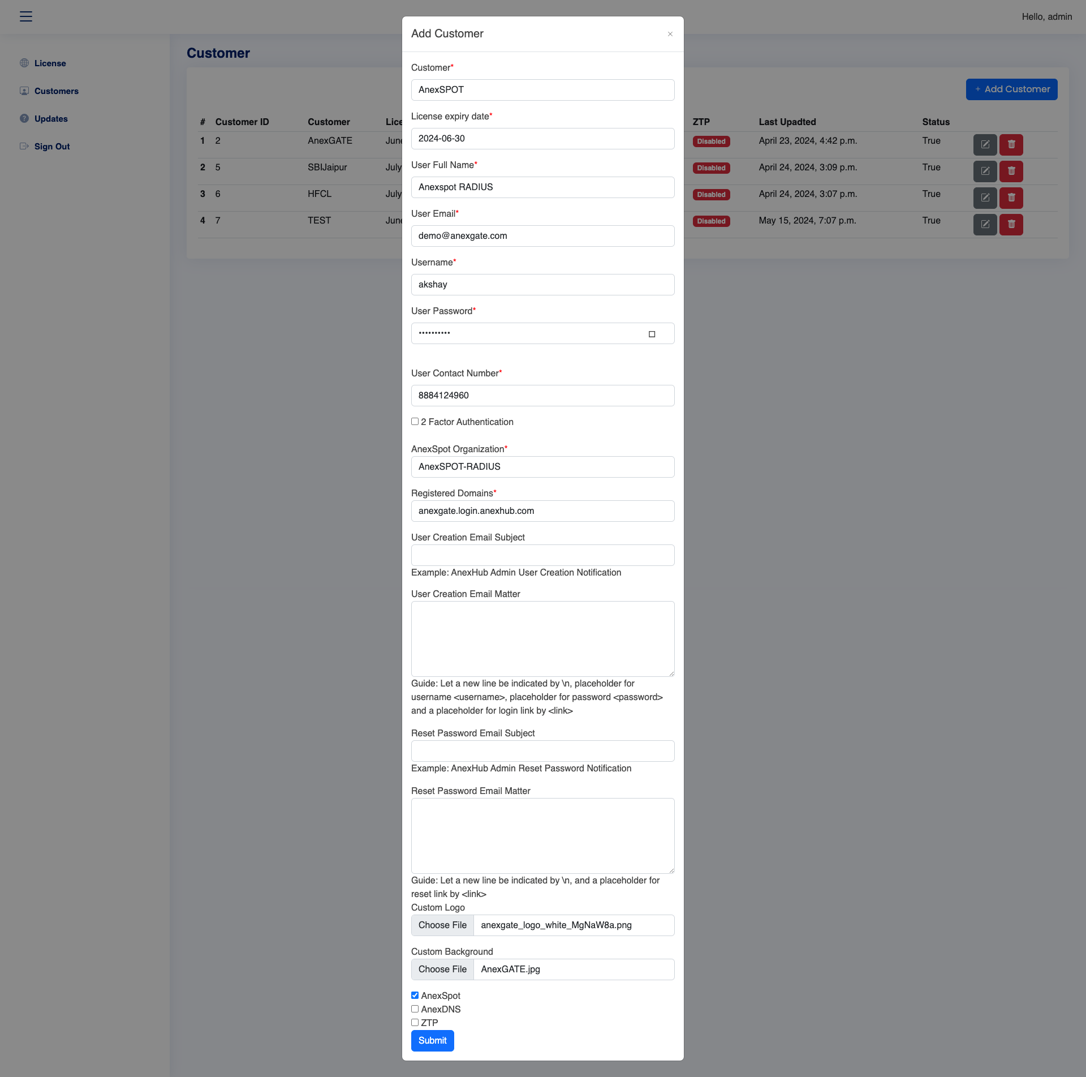Enable 2 Factor Authentication checkbox
This screenshot has width=1086, height=1077.
pos(415,422)
